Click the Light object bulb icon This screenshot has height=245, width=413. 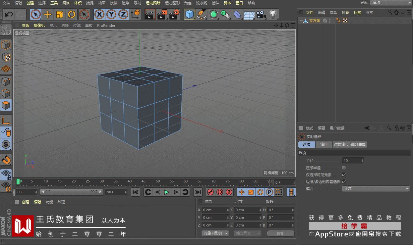273,14
